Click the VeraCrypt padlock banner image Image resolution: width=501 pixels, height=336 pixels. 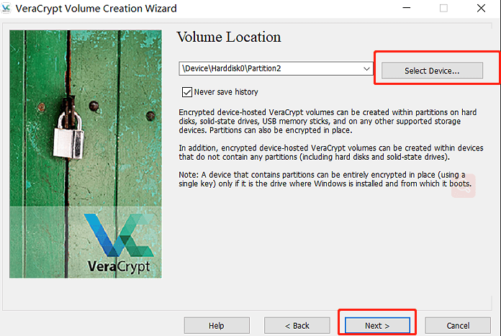click(86, 154)
